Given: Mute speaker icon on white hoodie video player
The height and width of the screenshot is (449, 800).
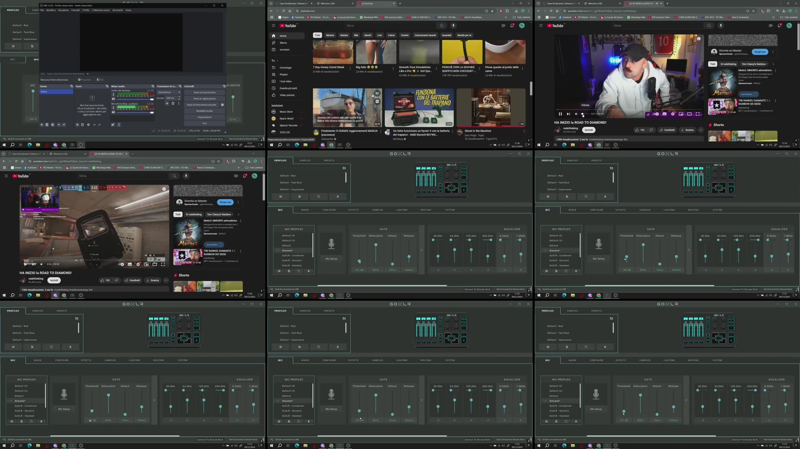Looking at the screenshot, I should point(576,114).
